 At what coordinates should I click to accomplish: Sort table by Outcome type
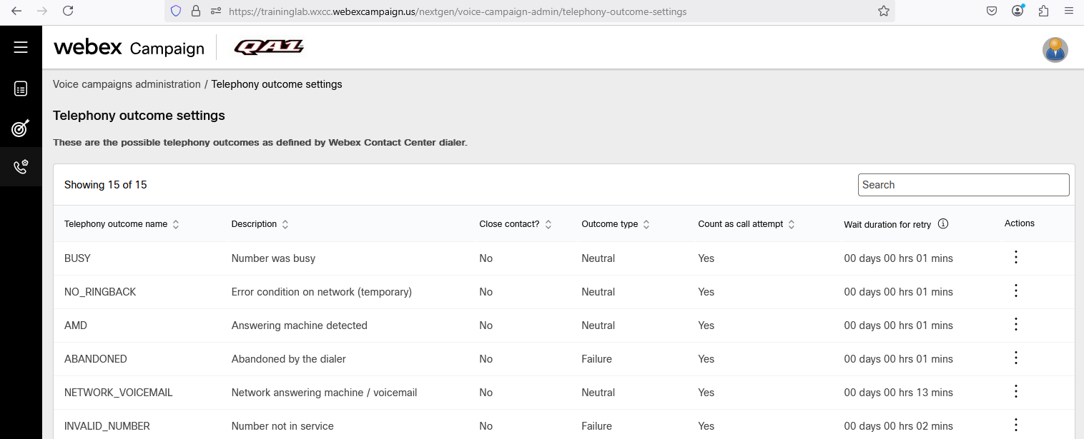[x=646, y=224]
